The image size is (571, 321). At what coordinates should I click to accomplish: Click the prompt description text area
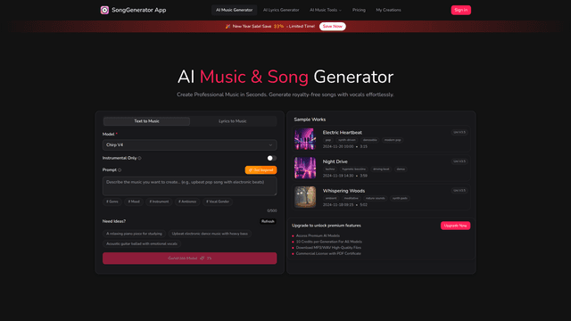(189, 186)
